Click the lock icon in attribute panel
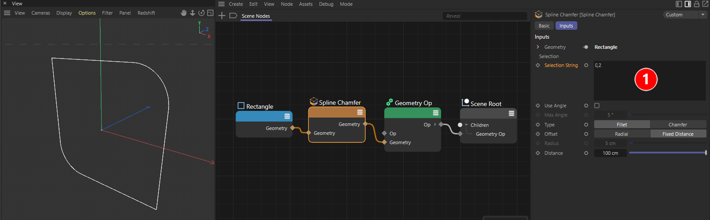Image resolution: width=710 pixels, height=220 pixels. pos(696,4)
